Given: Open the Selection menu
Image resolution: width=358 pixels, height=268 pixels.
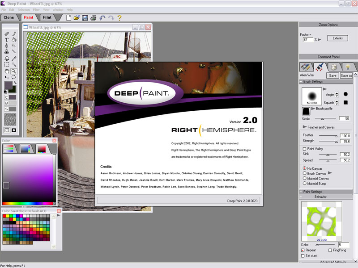Looking at the screenshot, I should point(24,10).
